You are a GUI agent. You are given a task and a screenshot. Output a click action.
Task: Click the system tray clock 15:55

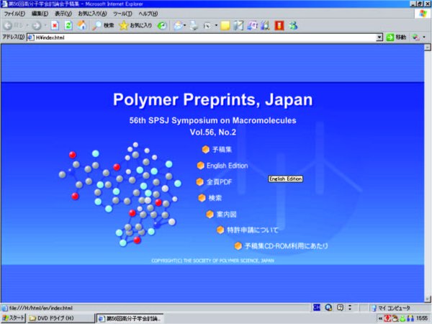pyautogui.click(x=422, y=318)
